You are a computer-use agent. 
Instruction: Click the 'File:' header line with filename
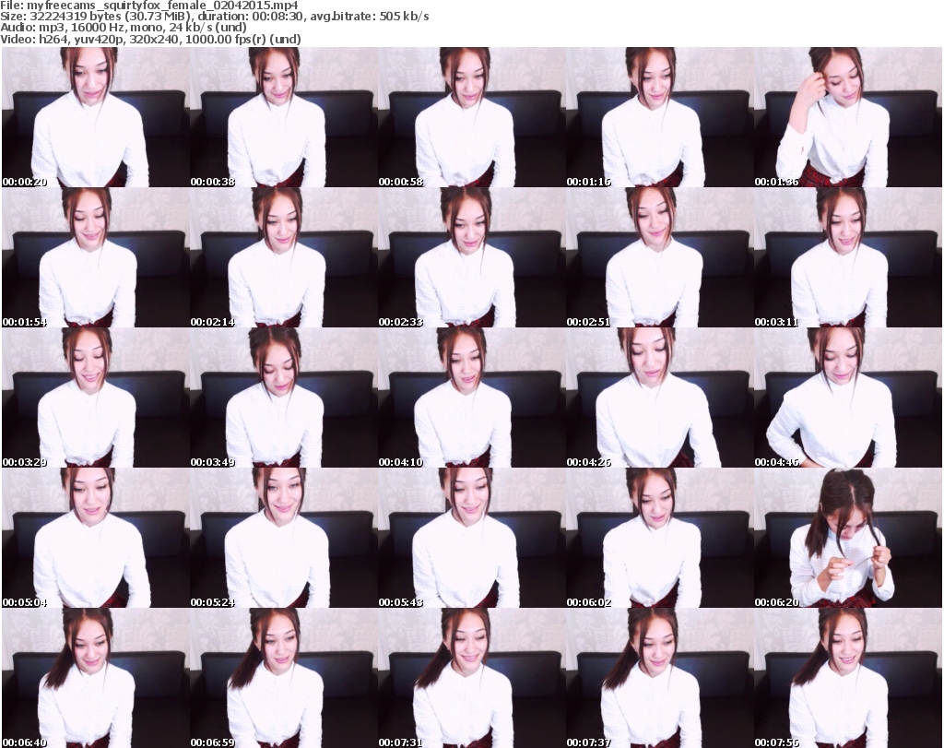click(148, 6)
